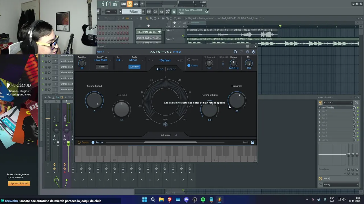Click the Auto Key button
Viewport: 364px width, 204px height.
click(x=134, y=67)
